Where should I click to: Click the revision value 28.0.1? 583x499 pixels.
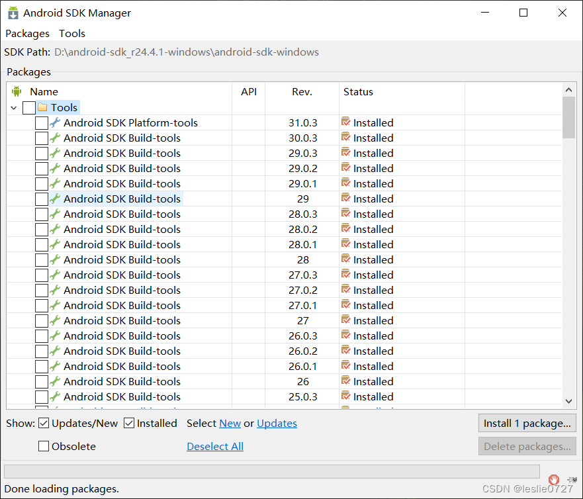[302, 245]
